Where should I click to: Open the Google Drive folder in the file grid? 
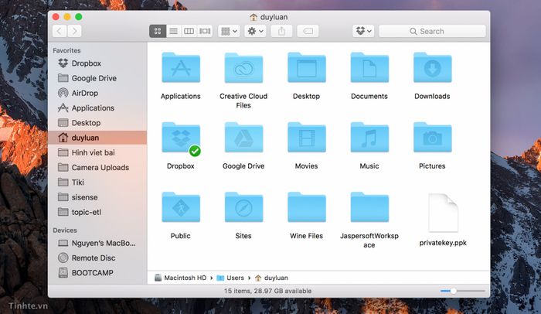tap(243, 139)
